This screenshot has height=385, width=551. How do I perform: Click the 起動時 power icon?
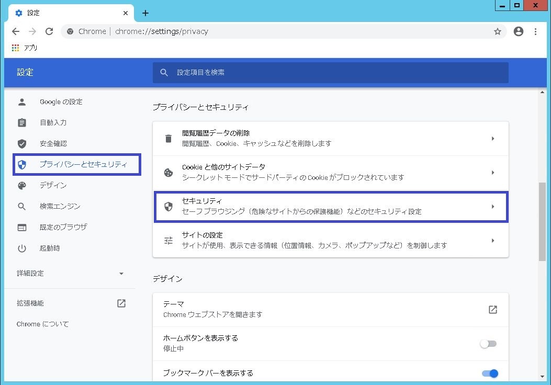[22, 248]
